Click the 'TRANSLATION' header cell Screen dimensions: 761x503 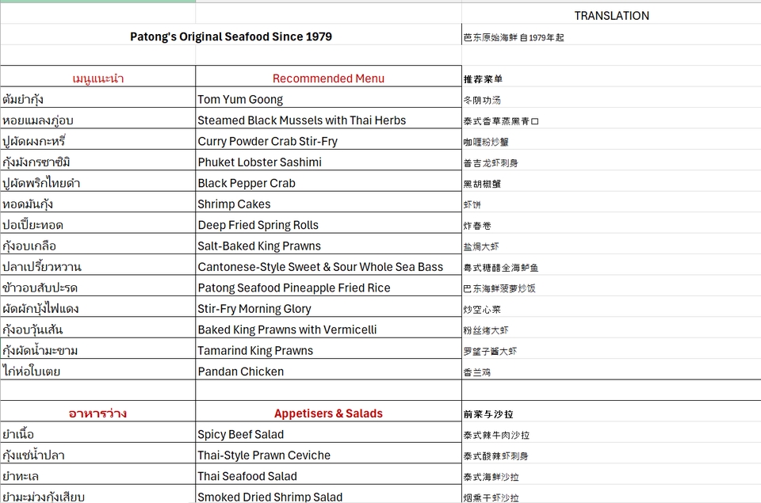(x=611, y=15)
